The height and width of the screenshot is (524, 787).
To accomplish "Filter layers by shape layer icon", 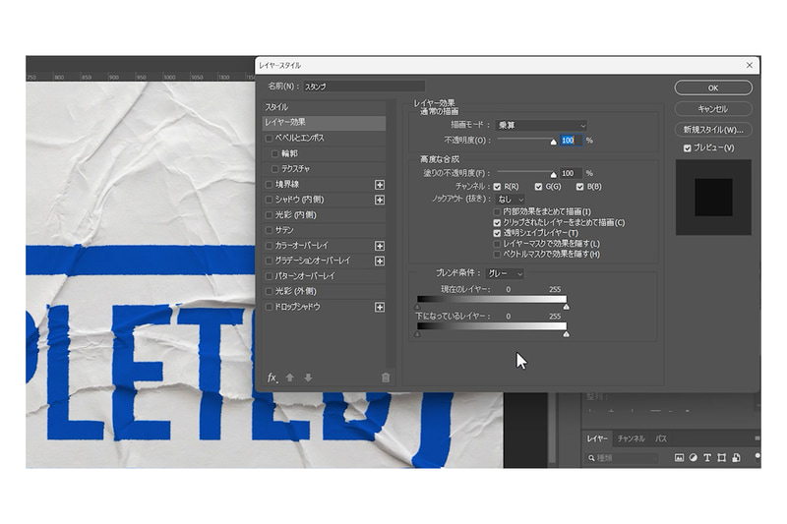I will point(722,458).
